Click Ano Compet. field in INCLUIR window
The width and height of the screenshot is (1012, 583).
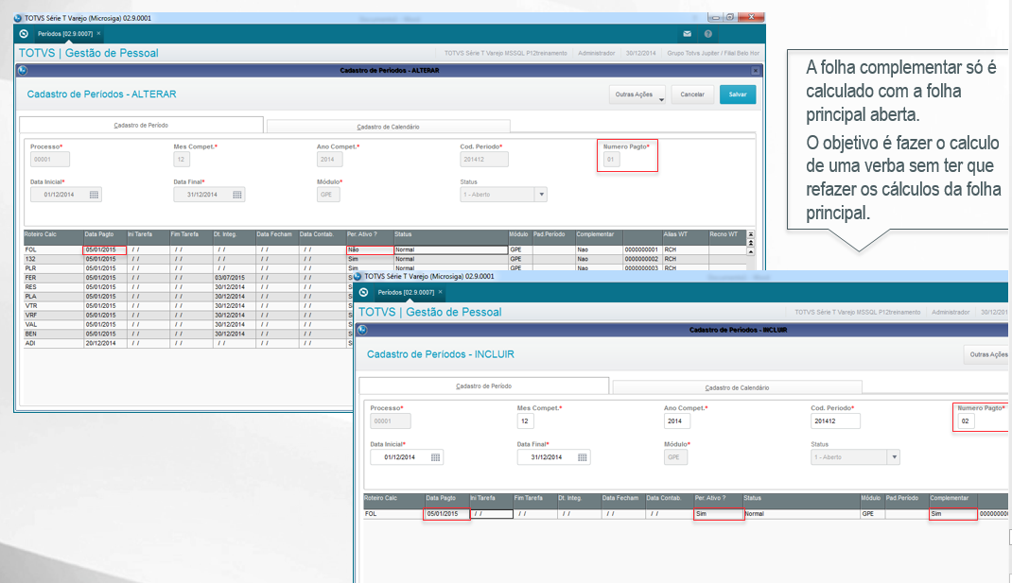[676, 421]
